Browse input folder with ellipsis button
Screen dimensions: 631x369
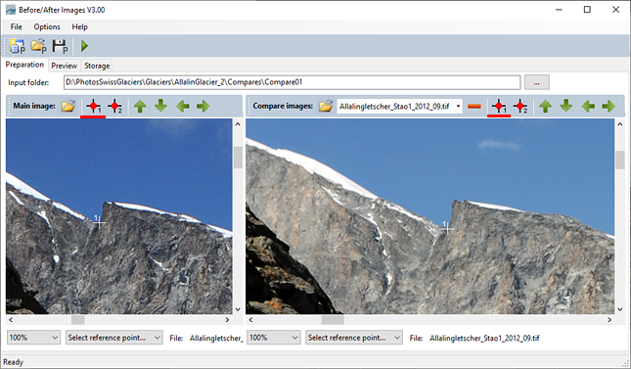pos(536,82)
